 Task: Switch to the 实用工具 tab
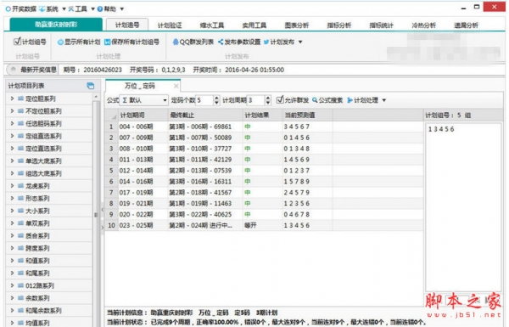(255, 25)
